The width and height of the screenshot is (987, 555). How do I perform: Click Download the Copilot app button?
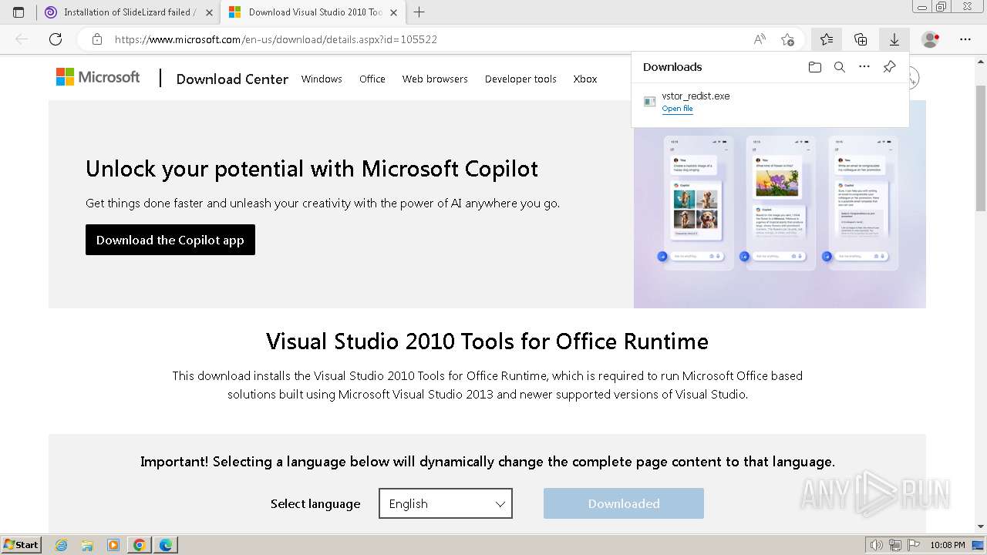(x=170, y=240)
